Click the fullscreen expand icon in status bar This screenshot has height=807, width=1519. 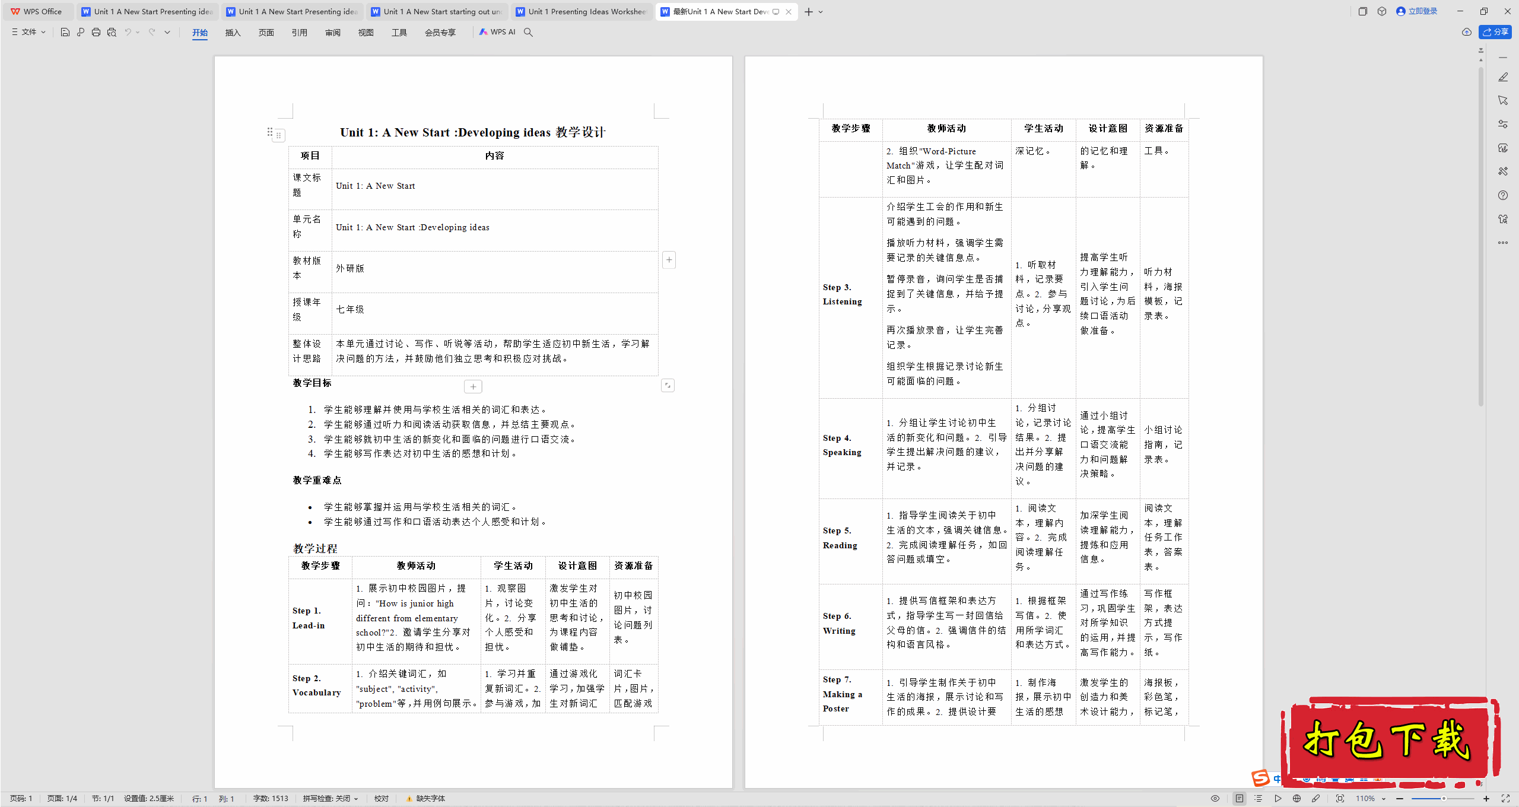pyautogui.click(x=1505, y=799)
